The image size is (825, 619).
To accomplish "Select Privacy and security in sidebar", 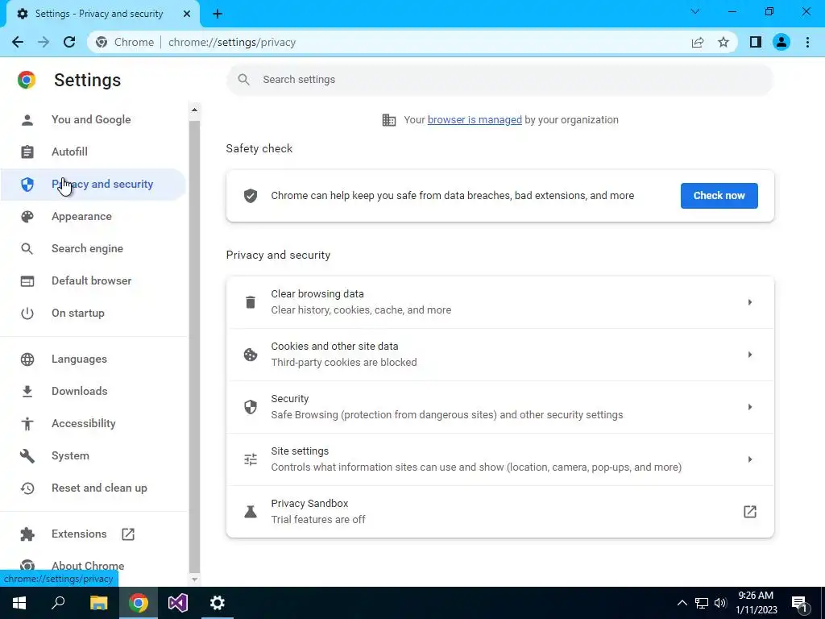I will click(93, 185).
